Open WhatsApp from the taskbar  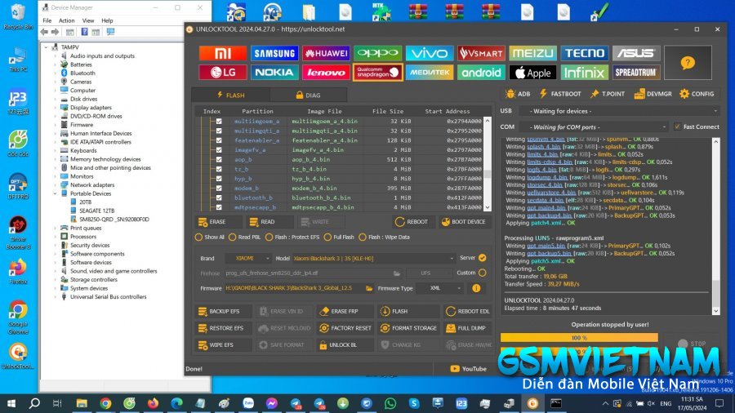tap(390, 403)
